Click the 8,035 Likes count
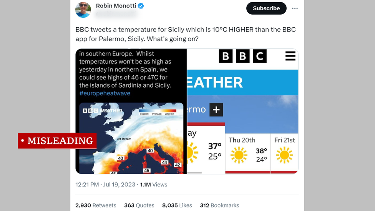The height and width of the screenshot is (211, 375). click(177, 206)
